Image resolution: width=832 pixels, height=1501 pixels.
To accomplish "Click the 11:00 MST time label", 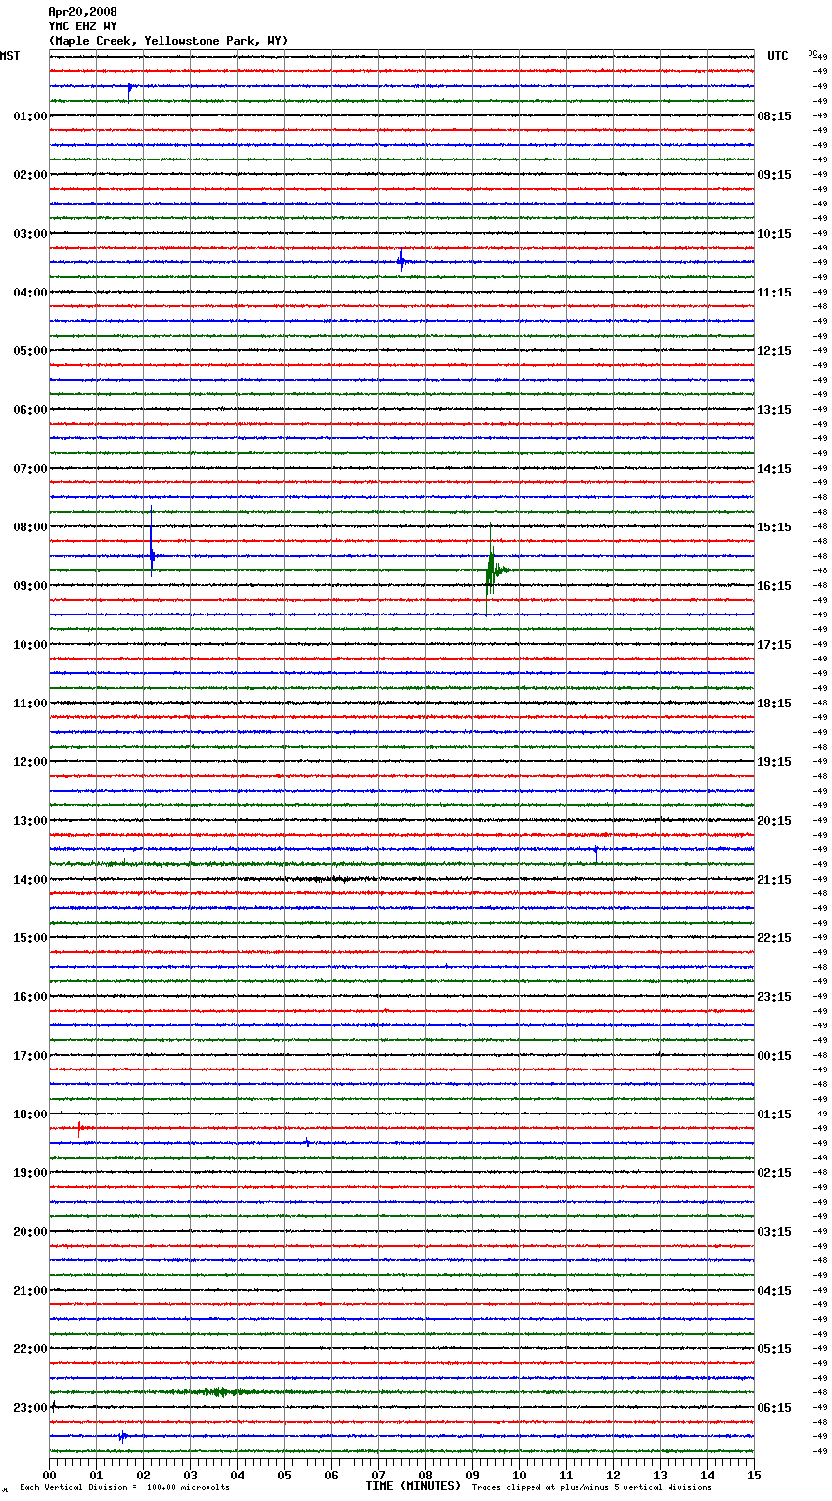I will pyautogui.click(x=30, y=704).
